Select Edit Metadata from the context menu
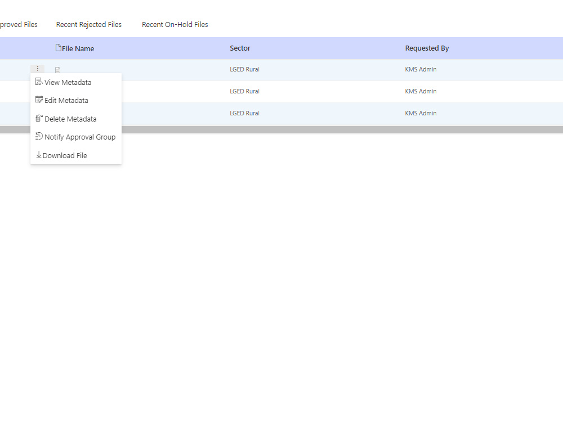The width and height of the screenshot is (563, 422). click(x=66, y=100)
